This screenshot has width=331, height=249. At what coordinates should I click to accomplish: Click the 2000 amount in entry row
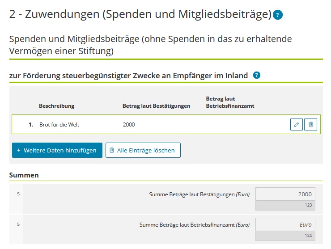[129, 124]
